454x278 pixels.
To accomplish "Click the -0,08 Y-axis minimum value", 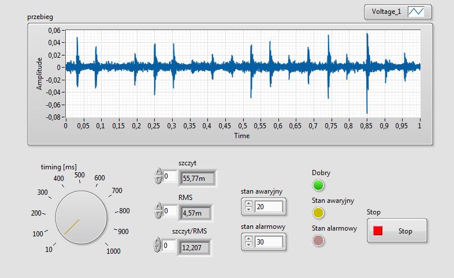I will (x=53, y=117).
